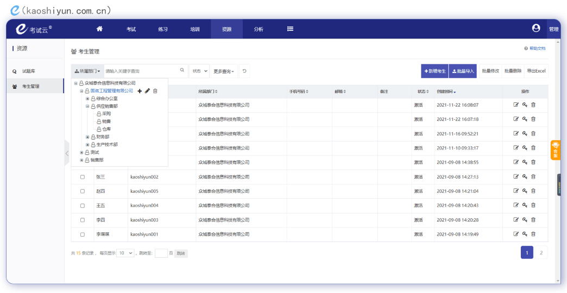Switch to the 分析 tab
Screen dimensions: 567x293
point(259,29)
